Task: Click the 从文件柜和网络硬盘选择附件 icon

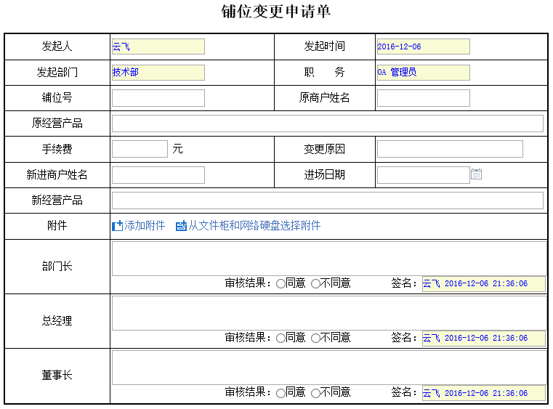Action: pyautogui.click(x=181, y=226)
